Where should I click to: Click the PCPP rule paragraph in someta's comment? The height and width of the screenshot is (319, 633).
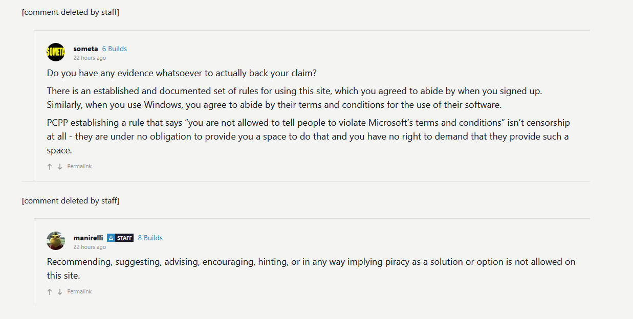tap(309, 137)
